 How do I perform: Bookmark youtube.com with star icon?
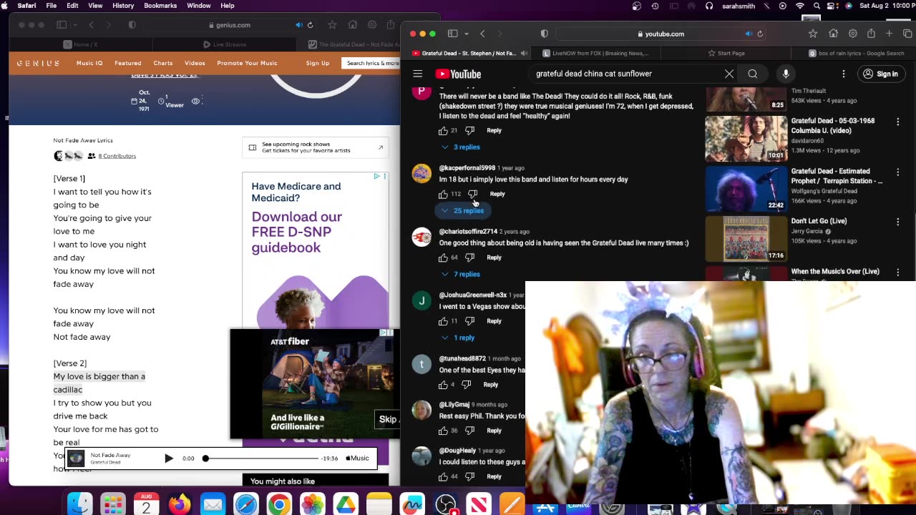coord(813,34)
